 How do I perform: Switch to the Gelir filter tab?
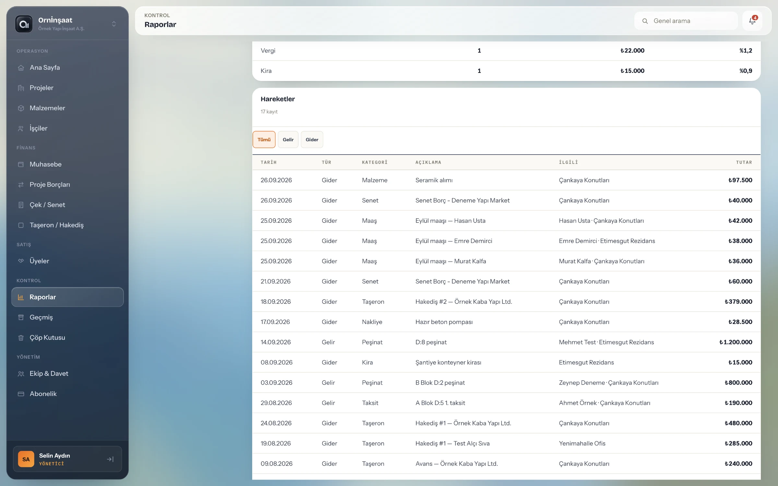(288, 140)
